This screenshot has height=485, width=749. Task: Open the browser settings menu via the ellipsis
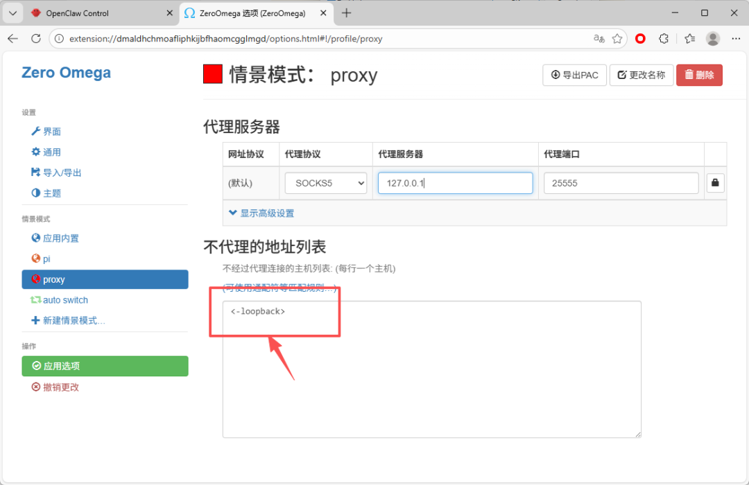point(735,39)
